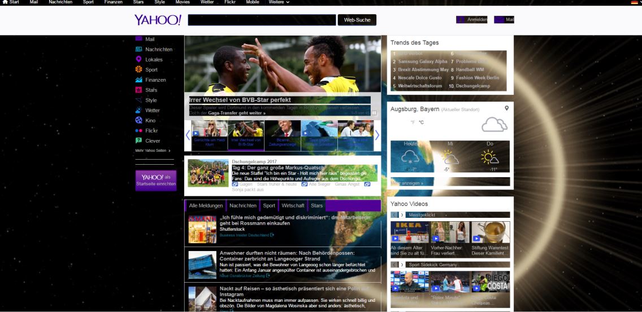This screenshot has height=312, width=642.
Task: Open the Weitere dropdown in top bar
Action: [279, 2]
